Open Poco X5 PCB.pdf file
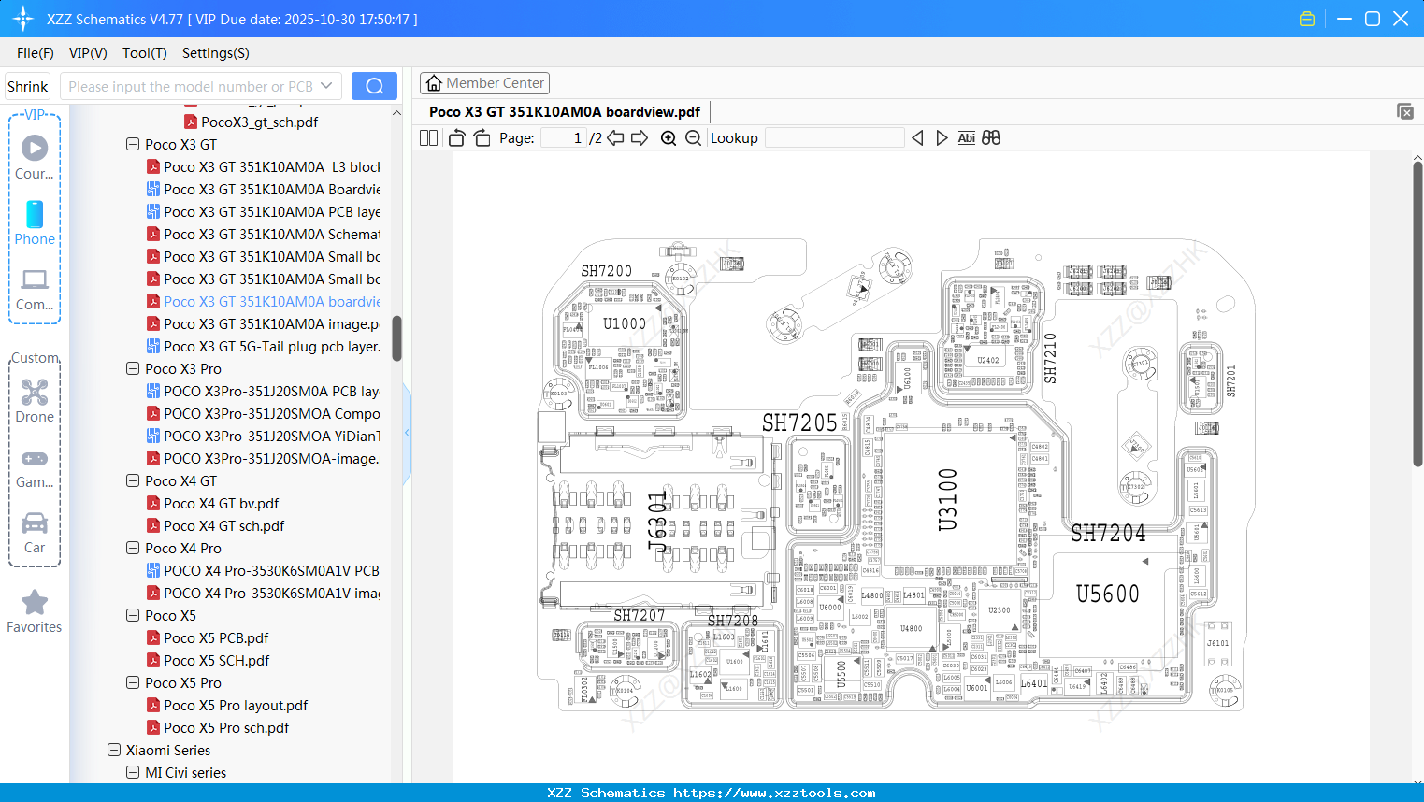 click(x=216, y=638)
